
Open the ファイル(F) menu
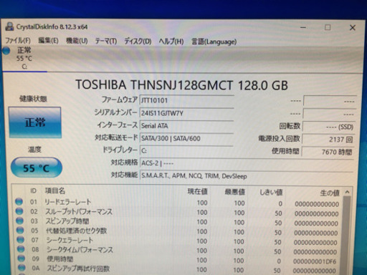point(18,40)
